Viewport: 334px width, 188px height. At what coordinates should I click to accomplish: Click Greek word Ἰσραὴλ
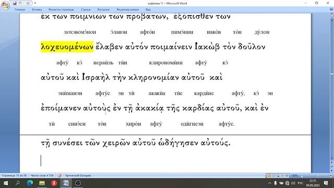coord(96,77)
